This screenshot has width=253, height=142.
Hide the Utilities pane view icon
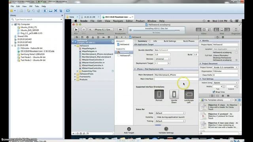227,30
